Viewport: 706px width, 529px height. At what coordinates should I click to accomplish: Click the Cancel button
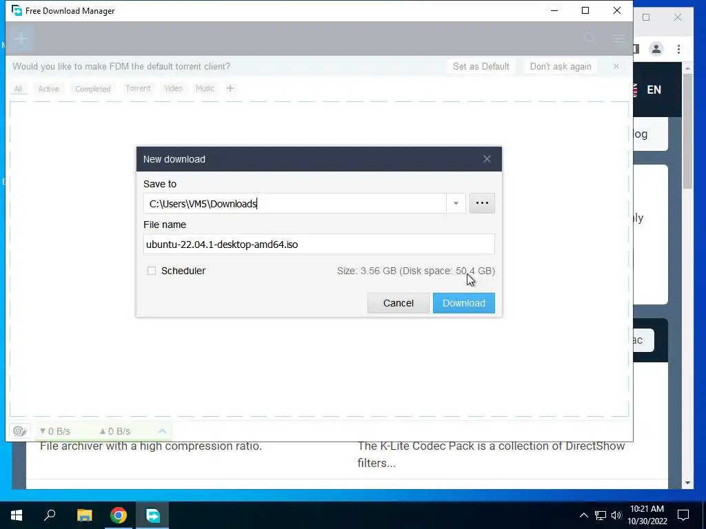[x=398, y=303]
